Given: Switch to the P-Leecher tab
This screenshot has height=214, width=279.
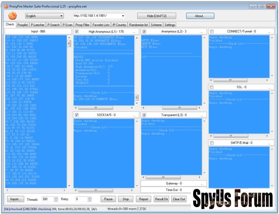Looking at the screenshot, I should 38,25.
